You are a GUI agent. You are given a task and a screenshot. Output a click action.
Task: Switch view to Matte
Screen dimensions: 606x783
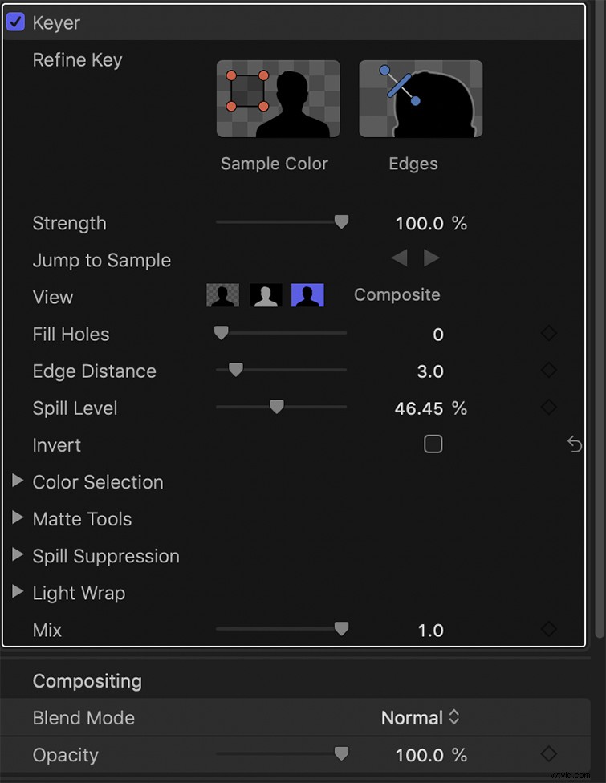pyautogui.click(x=266, y=295)
